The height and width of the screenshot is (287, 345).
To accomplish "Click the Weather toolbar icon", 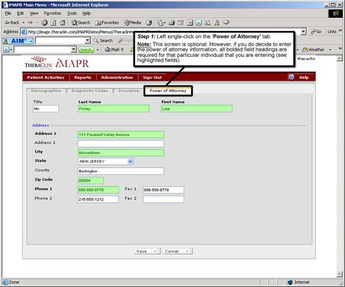I will coord(313,50).
